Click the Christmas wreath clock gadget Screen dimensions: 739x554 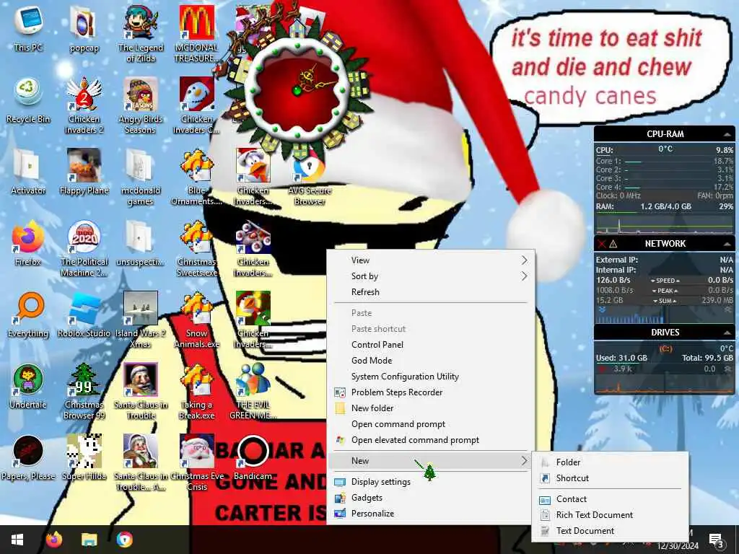[298, 89]
